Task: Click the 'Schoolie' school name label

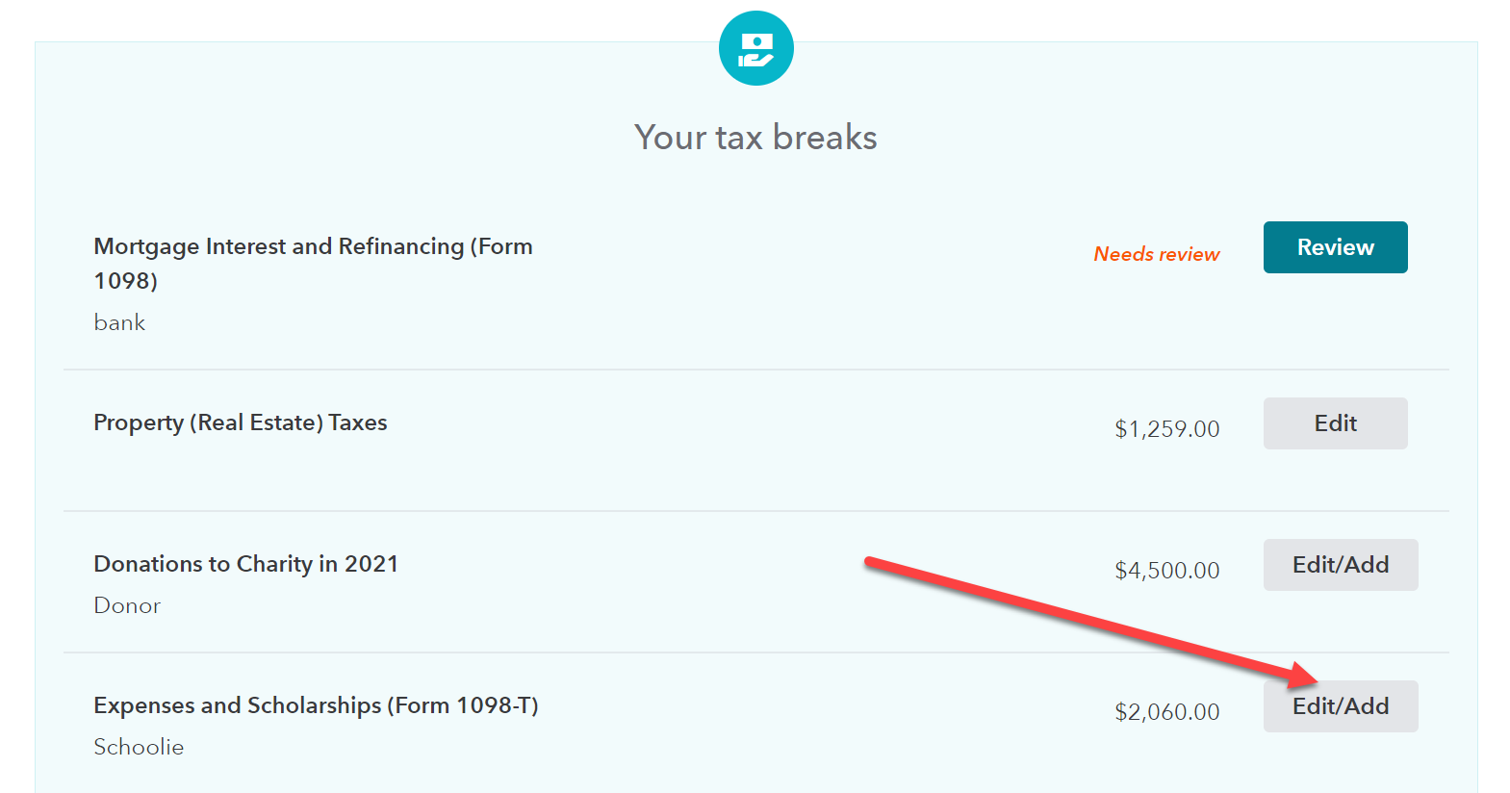Action: pos(139,747)
